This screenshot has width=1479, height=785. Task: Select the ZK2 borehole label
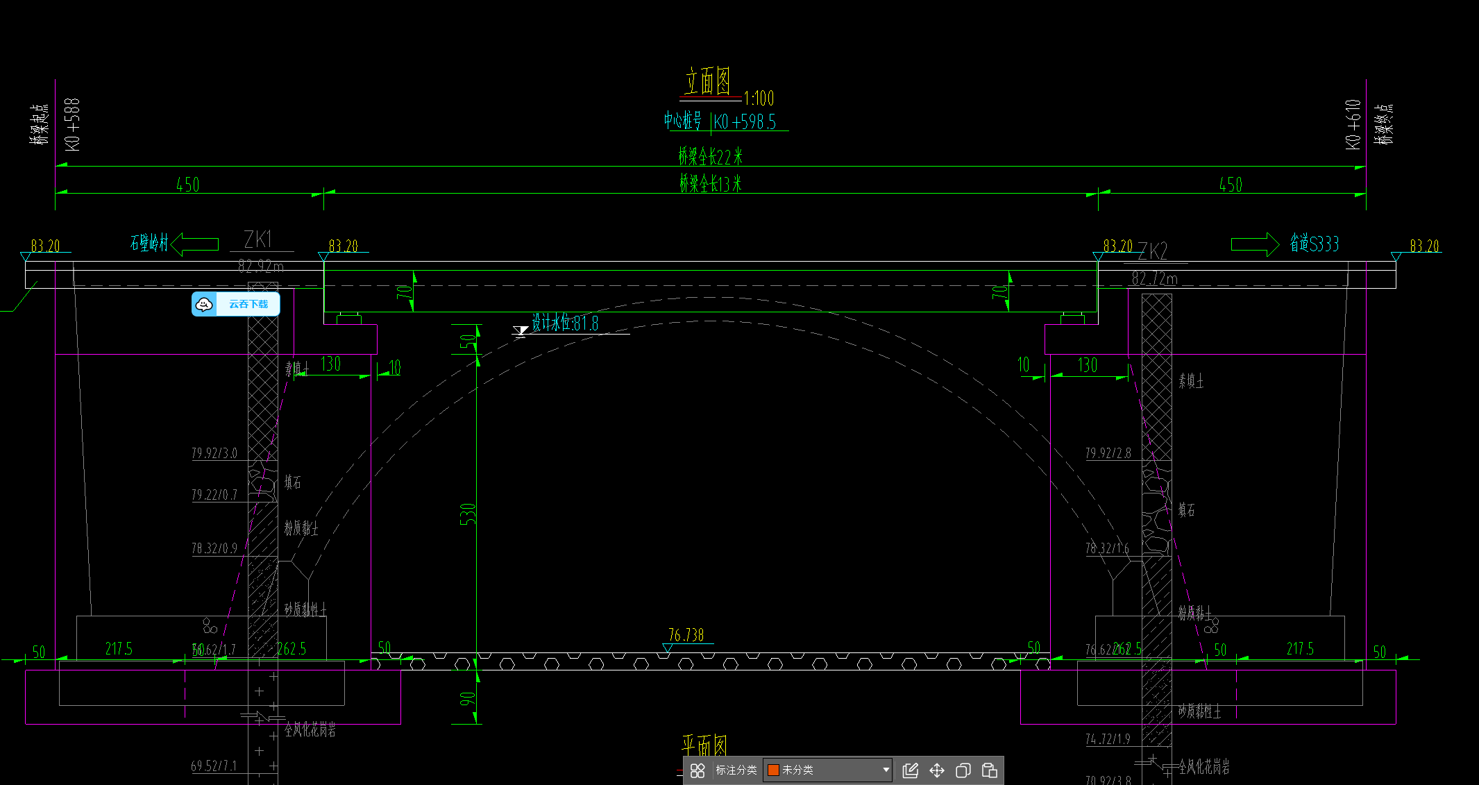[1153, 251]
